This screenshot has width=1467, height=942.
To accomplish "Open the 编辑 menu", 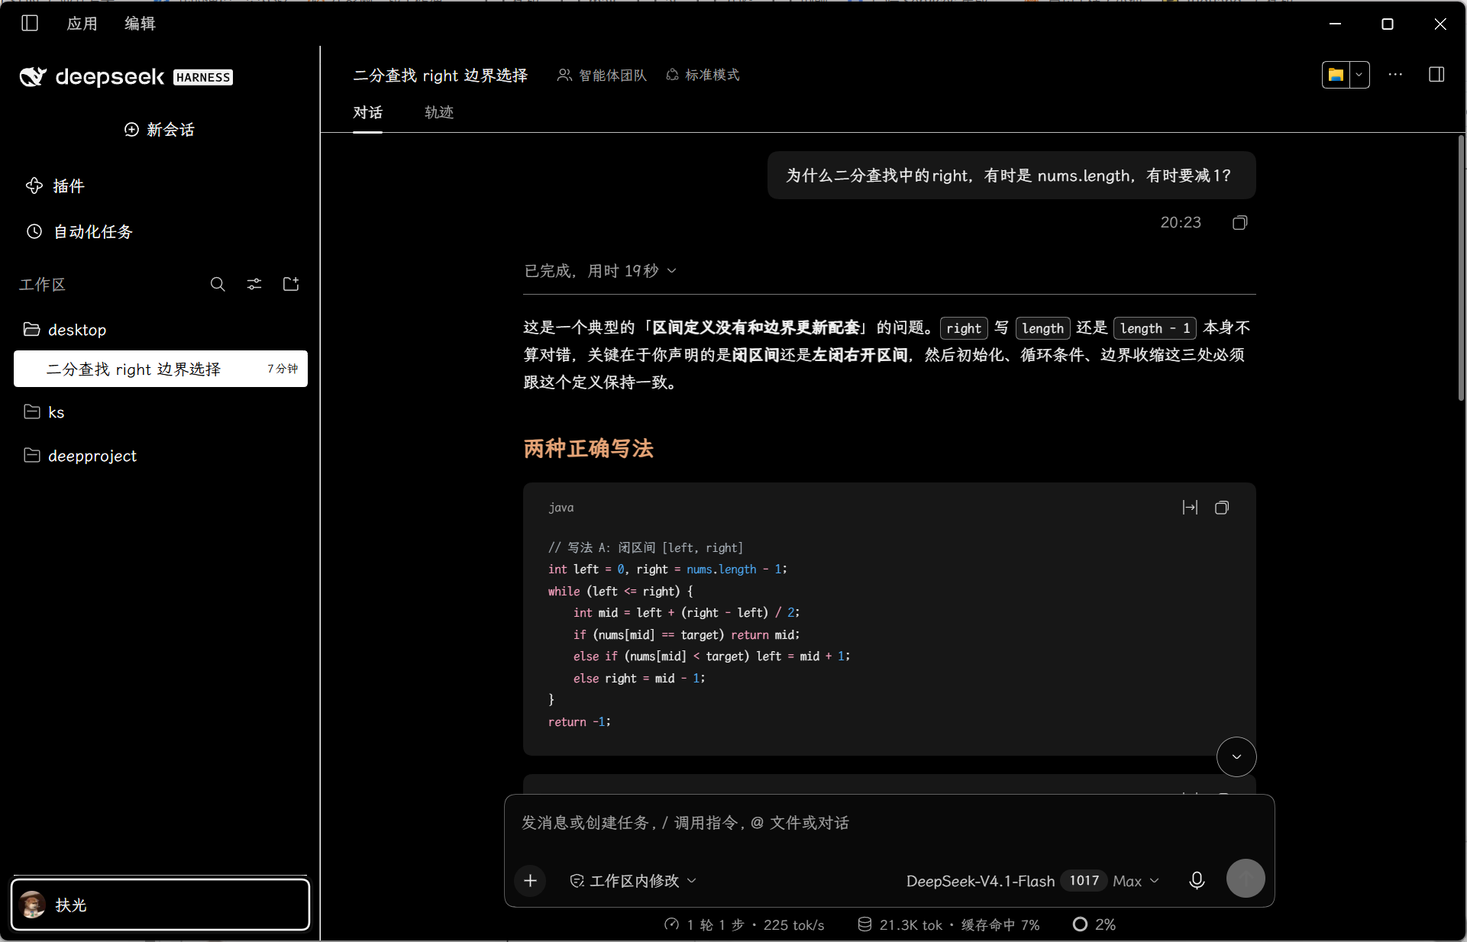I will pyautogui.click(x=140, y=24).
